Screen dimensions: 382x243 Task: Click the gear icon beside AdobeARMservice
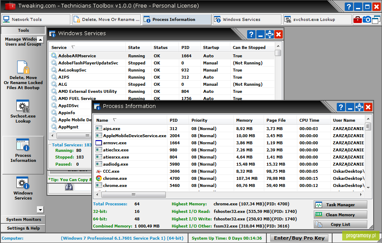coord(54,56)
